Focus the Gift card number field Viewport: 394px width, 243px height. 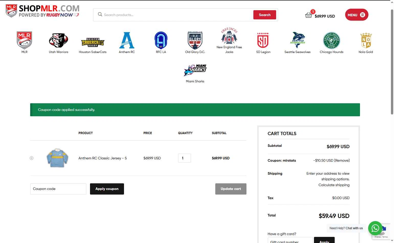tap(290, 240)
